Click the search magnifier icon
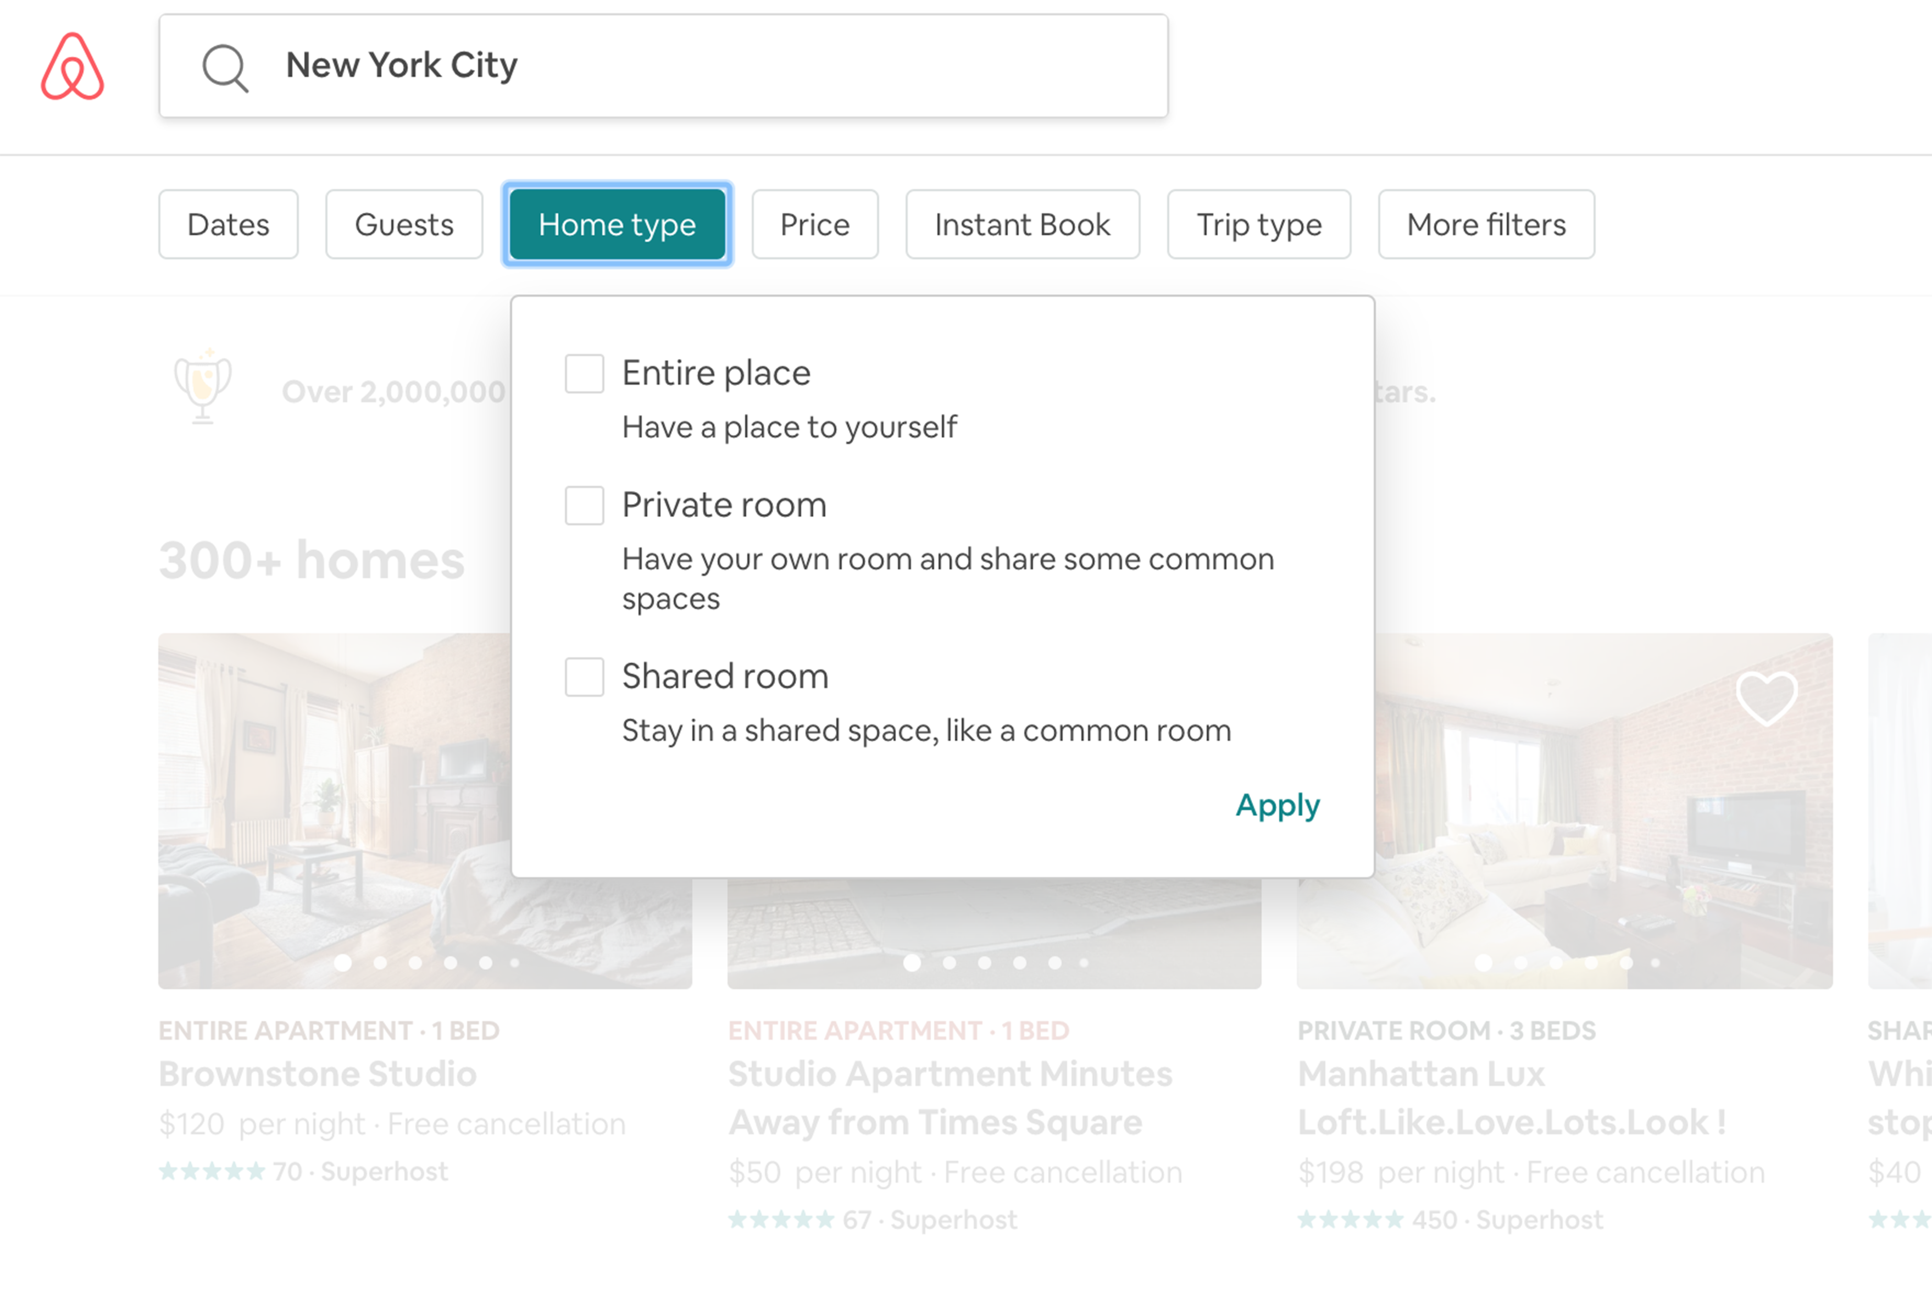Image resolution: width=1932 pixels, height=1297 pixels. click(x=225, y=67)
